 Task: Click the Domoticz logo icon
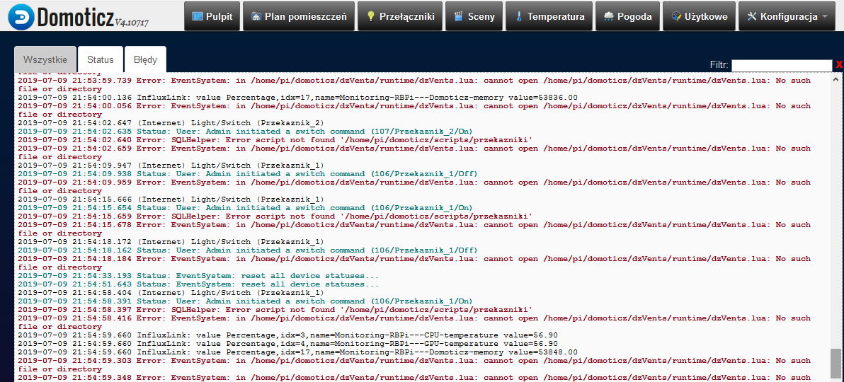(x=21, y=17)
